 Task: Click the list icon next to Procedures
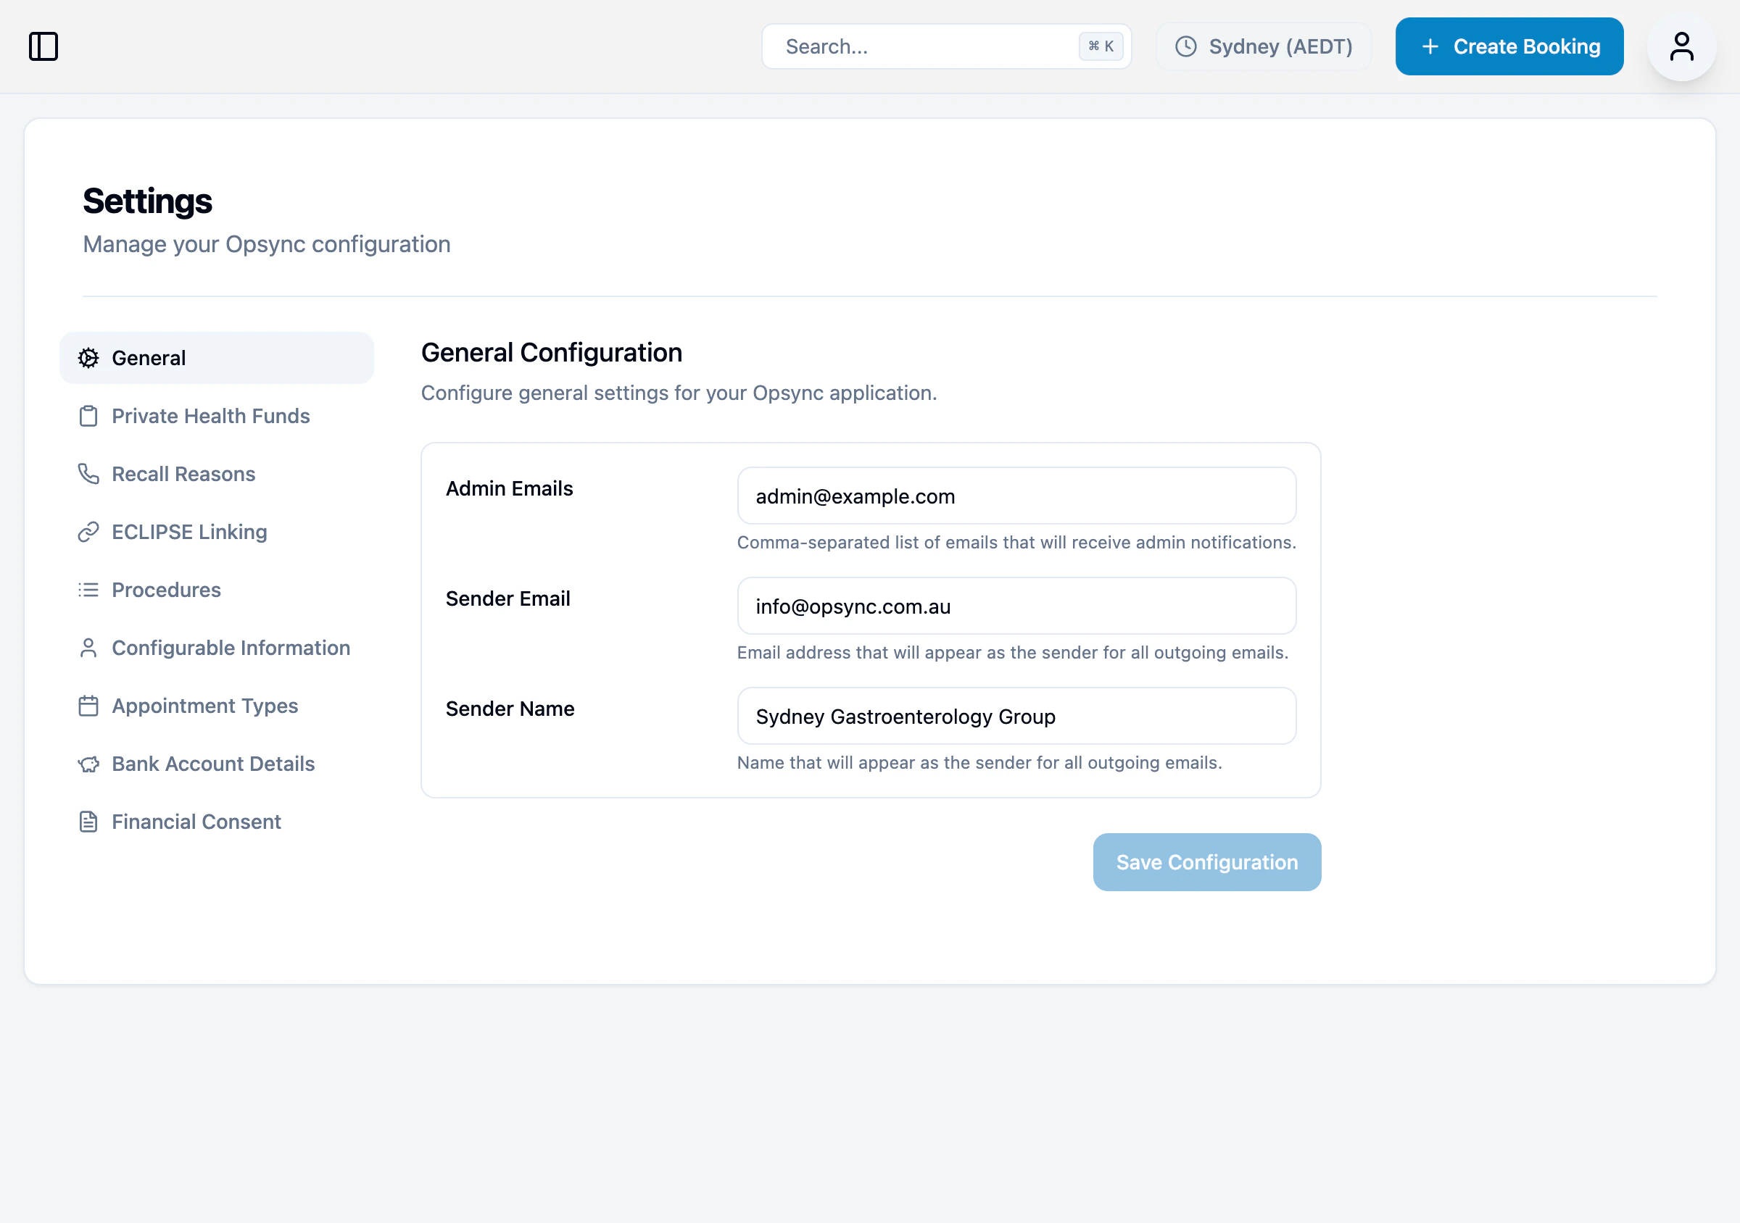88,590
